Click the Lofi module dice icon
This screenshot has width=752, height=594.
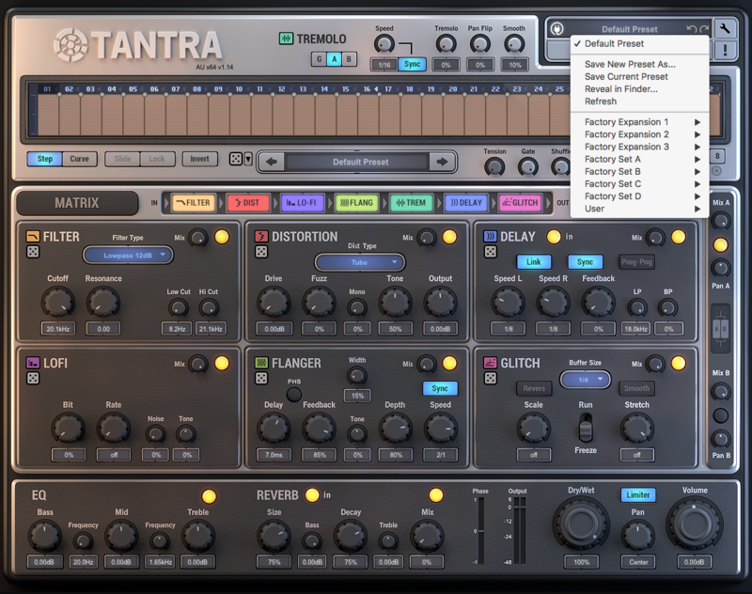(33, 378)
